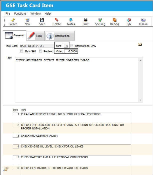This screenshot has height=175, width=153.
Task: Click item number box 5
Action: 16,157
